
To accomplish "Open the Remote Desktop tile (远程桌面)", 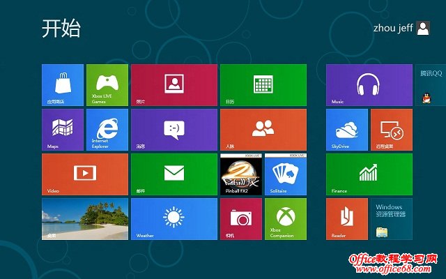I will point(392,130).
